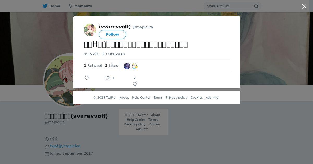Viewport: 313px width, 164px height.
Task: Expand the Log in dropdown
Action: click(x=244, y=14)
